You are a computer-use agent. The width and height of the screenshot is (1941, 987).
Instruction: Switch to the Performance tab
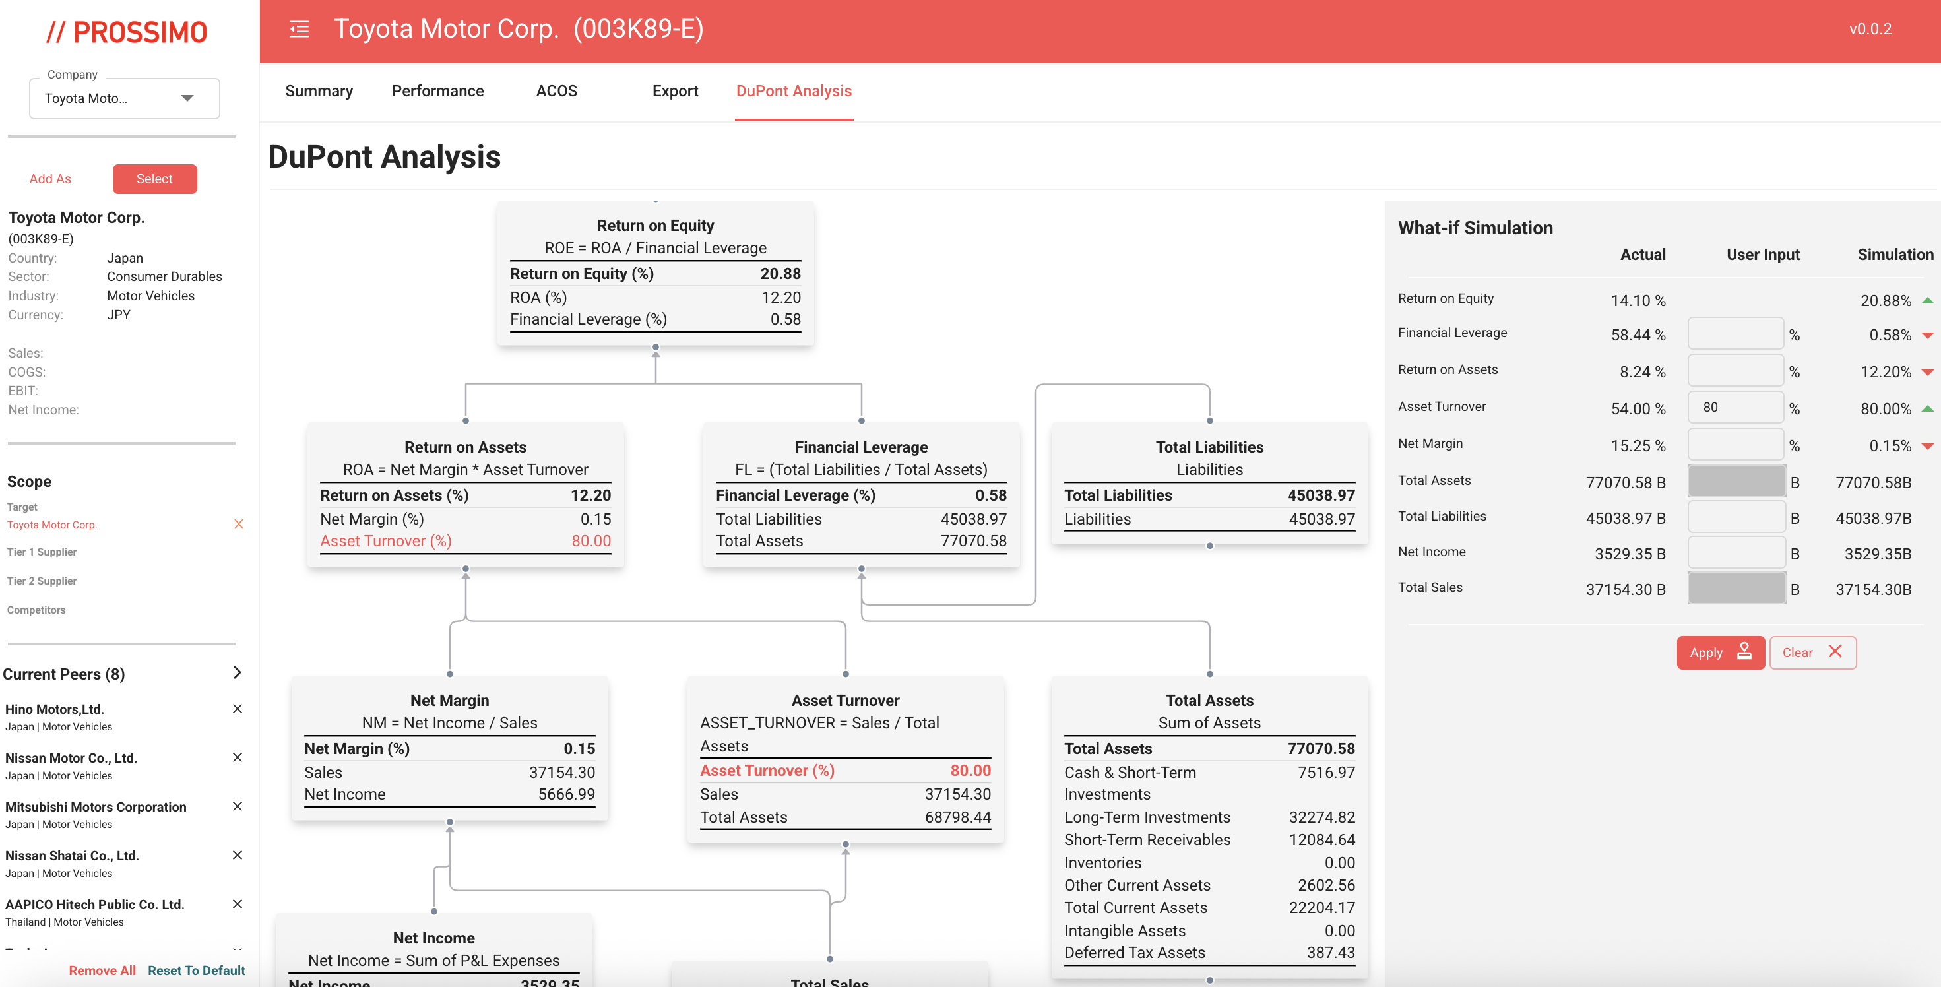[x=438, y=91]
